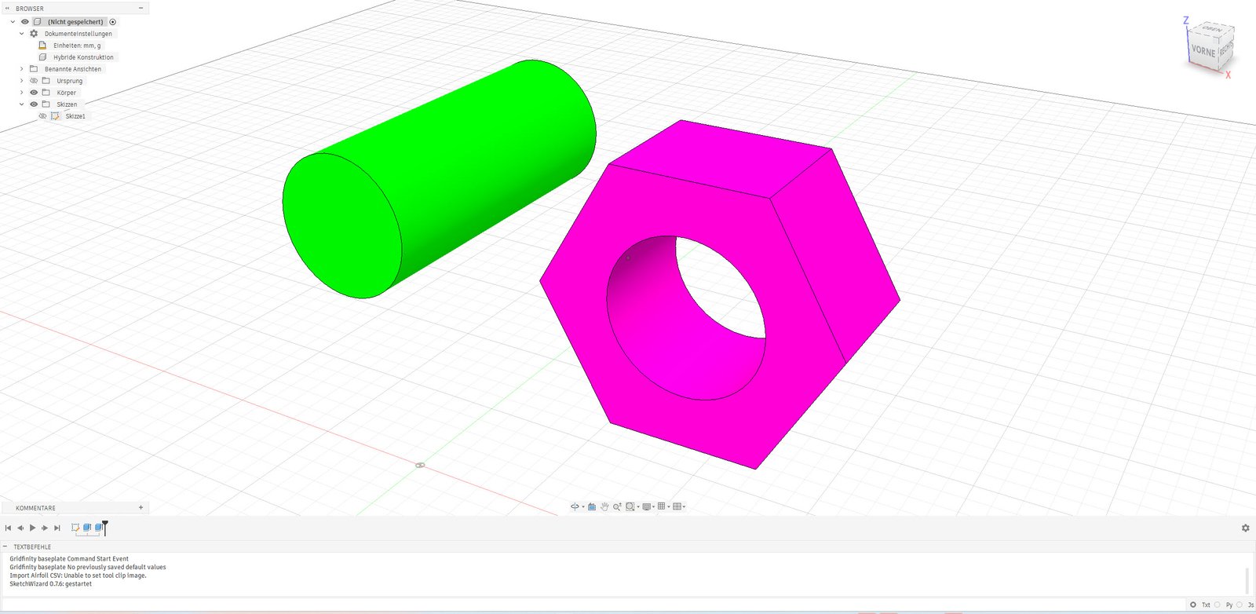Click the Dokumenteinstellungen gear icon
Viewport: 1256px width, 614px height.
(x=34, y=34)
